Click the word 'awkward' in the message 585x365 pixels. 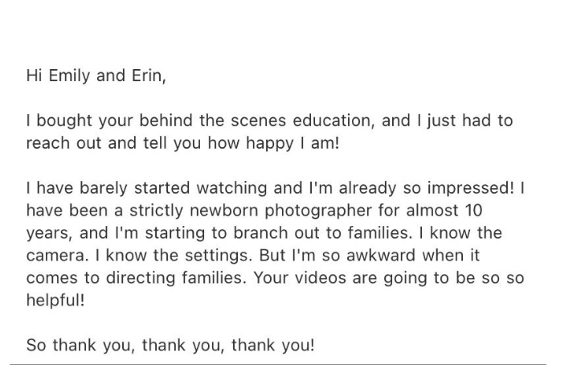click(x=381, y=256)
